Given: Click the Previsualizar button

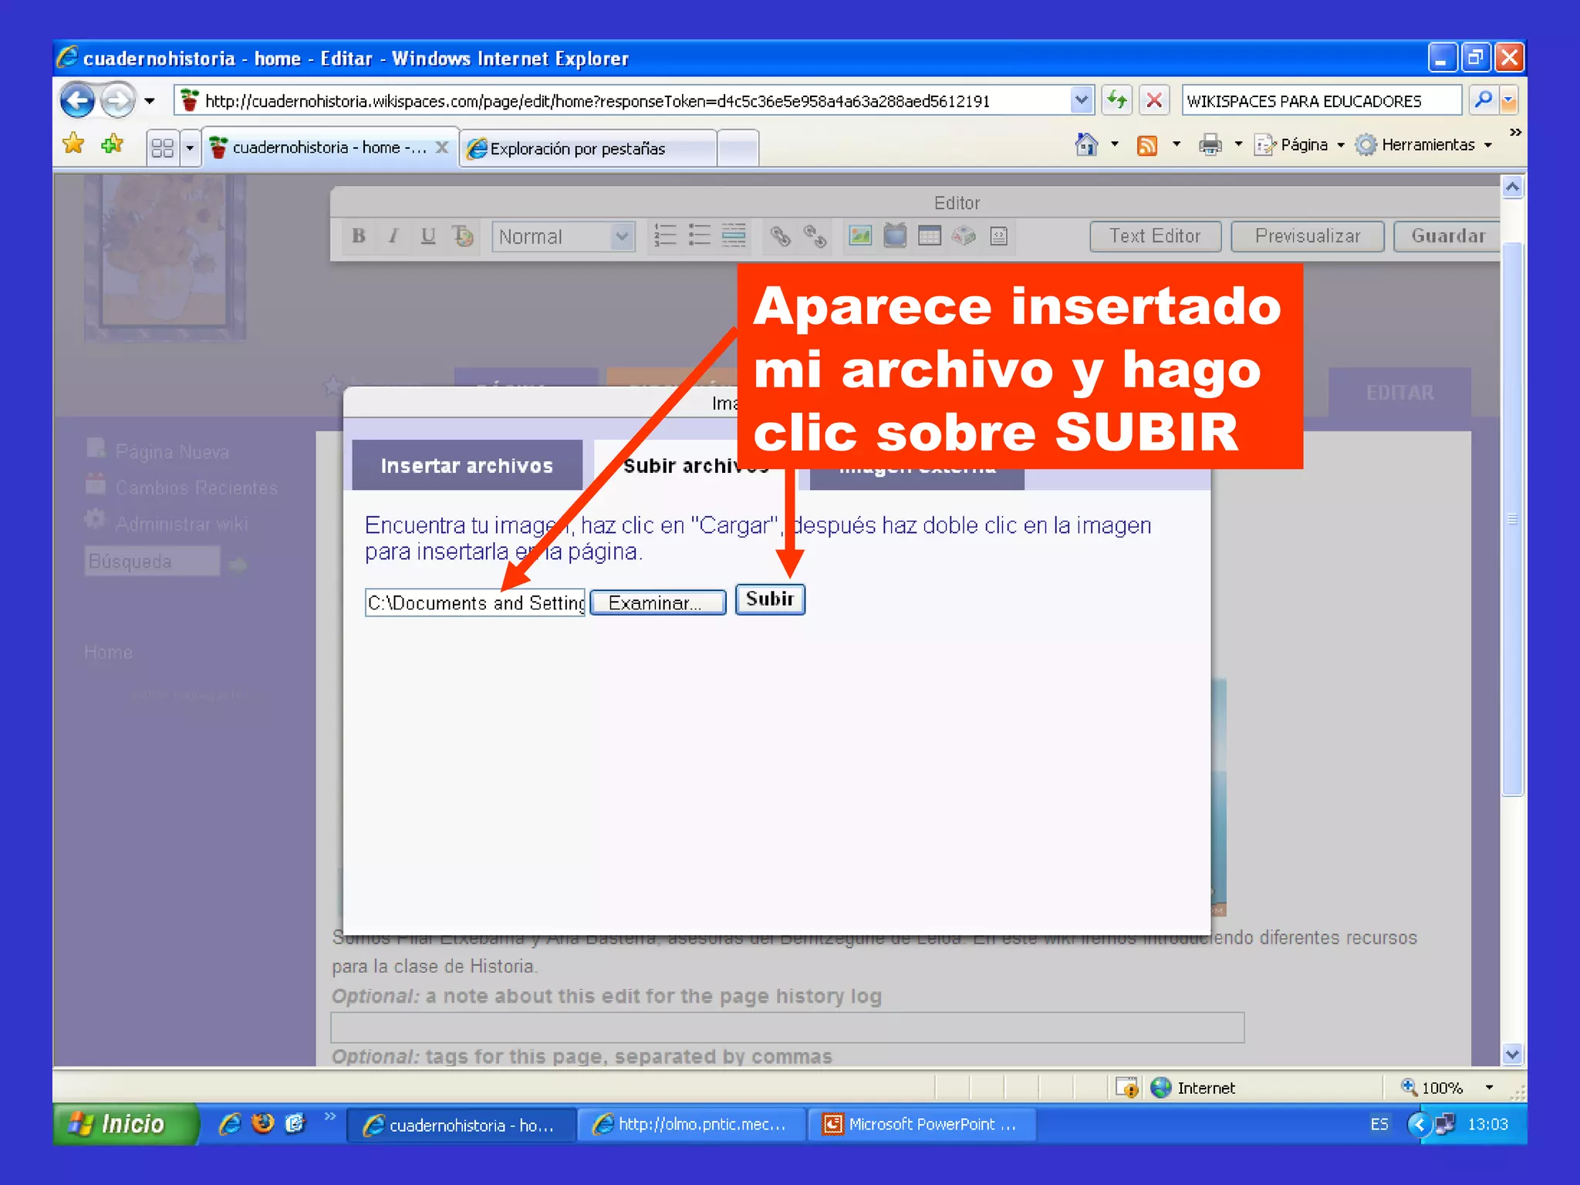Looking at the screenshot, I should [x=1308, y=236].
